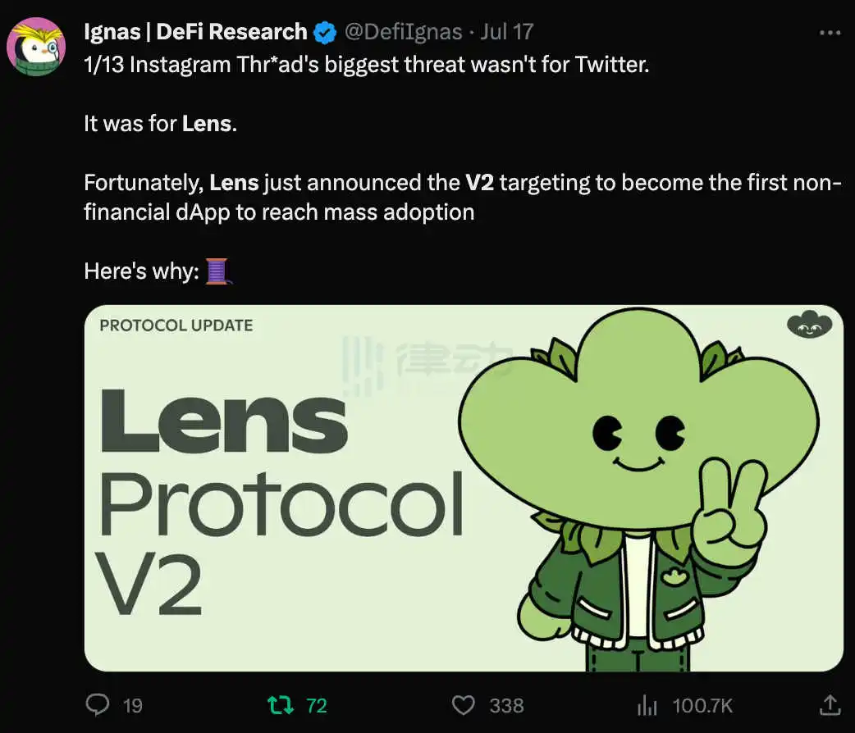This screenshot has height=733, width=855.
Task: Open the three-dot more options menu
Action: pos(830,33)
